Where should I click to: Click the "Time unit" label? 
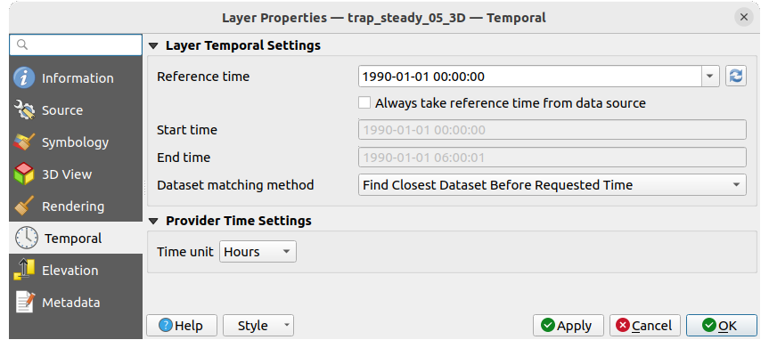pyautogui.click(x=184, y=252)
